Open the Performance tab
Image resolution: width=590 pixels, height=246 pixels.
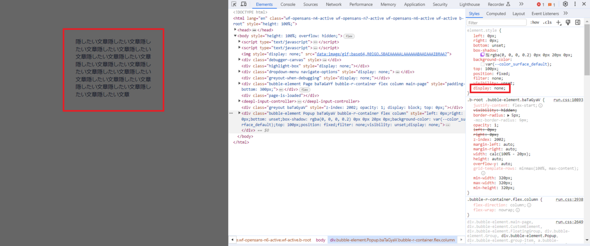click(x=361, y=4)
